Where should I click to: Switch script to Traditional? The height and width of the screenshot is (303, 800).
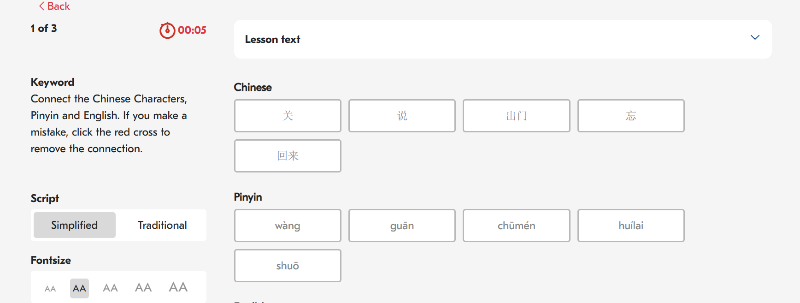[162, 225]
